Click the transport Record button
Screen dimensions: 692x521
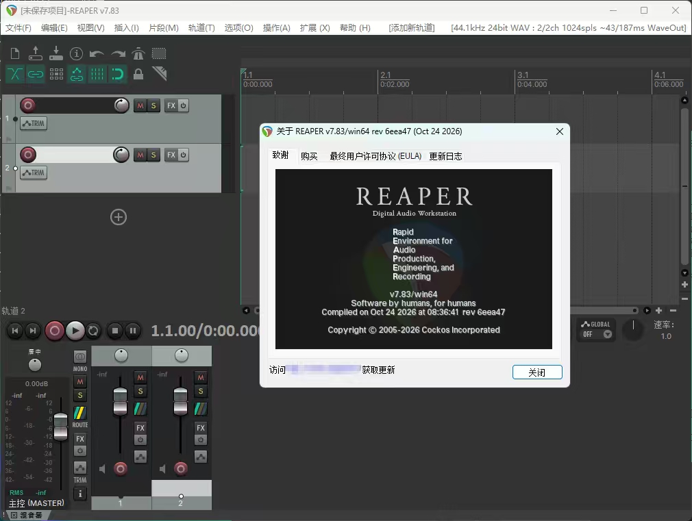(x=55, y=331)
